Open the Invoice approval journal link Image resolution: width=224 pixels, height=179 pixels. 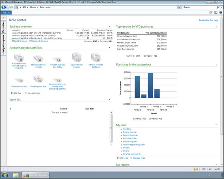tap(134, 145)
